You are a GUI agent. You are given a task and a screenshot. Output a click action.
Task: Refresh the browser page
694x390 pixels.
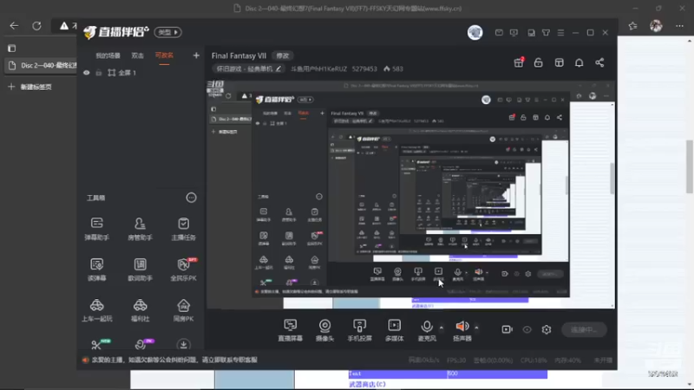36,26
